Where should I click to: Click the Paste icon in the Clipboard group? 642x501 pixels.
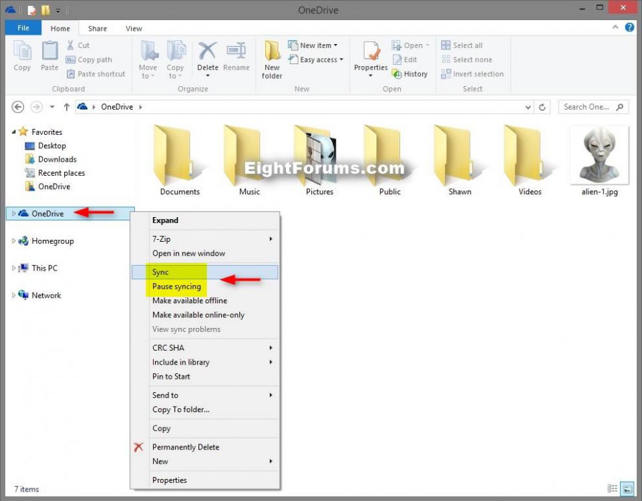49,57
